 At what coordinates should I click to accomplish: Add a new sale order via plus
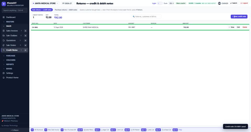click(25, 45)
